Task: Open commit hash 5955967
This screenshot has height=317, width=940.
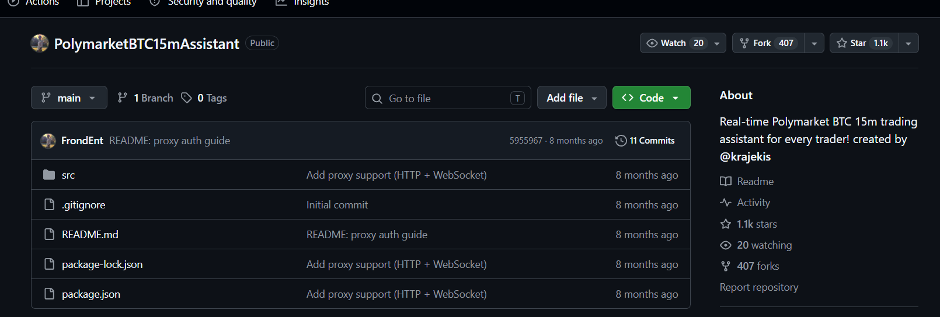Action: point(525,141)
